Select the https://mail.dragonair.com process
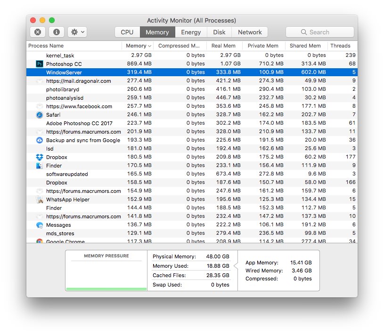Viewport: 384px width, 335px height. coord(78,81)
